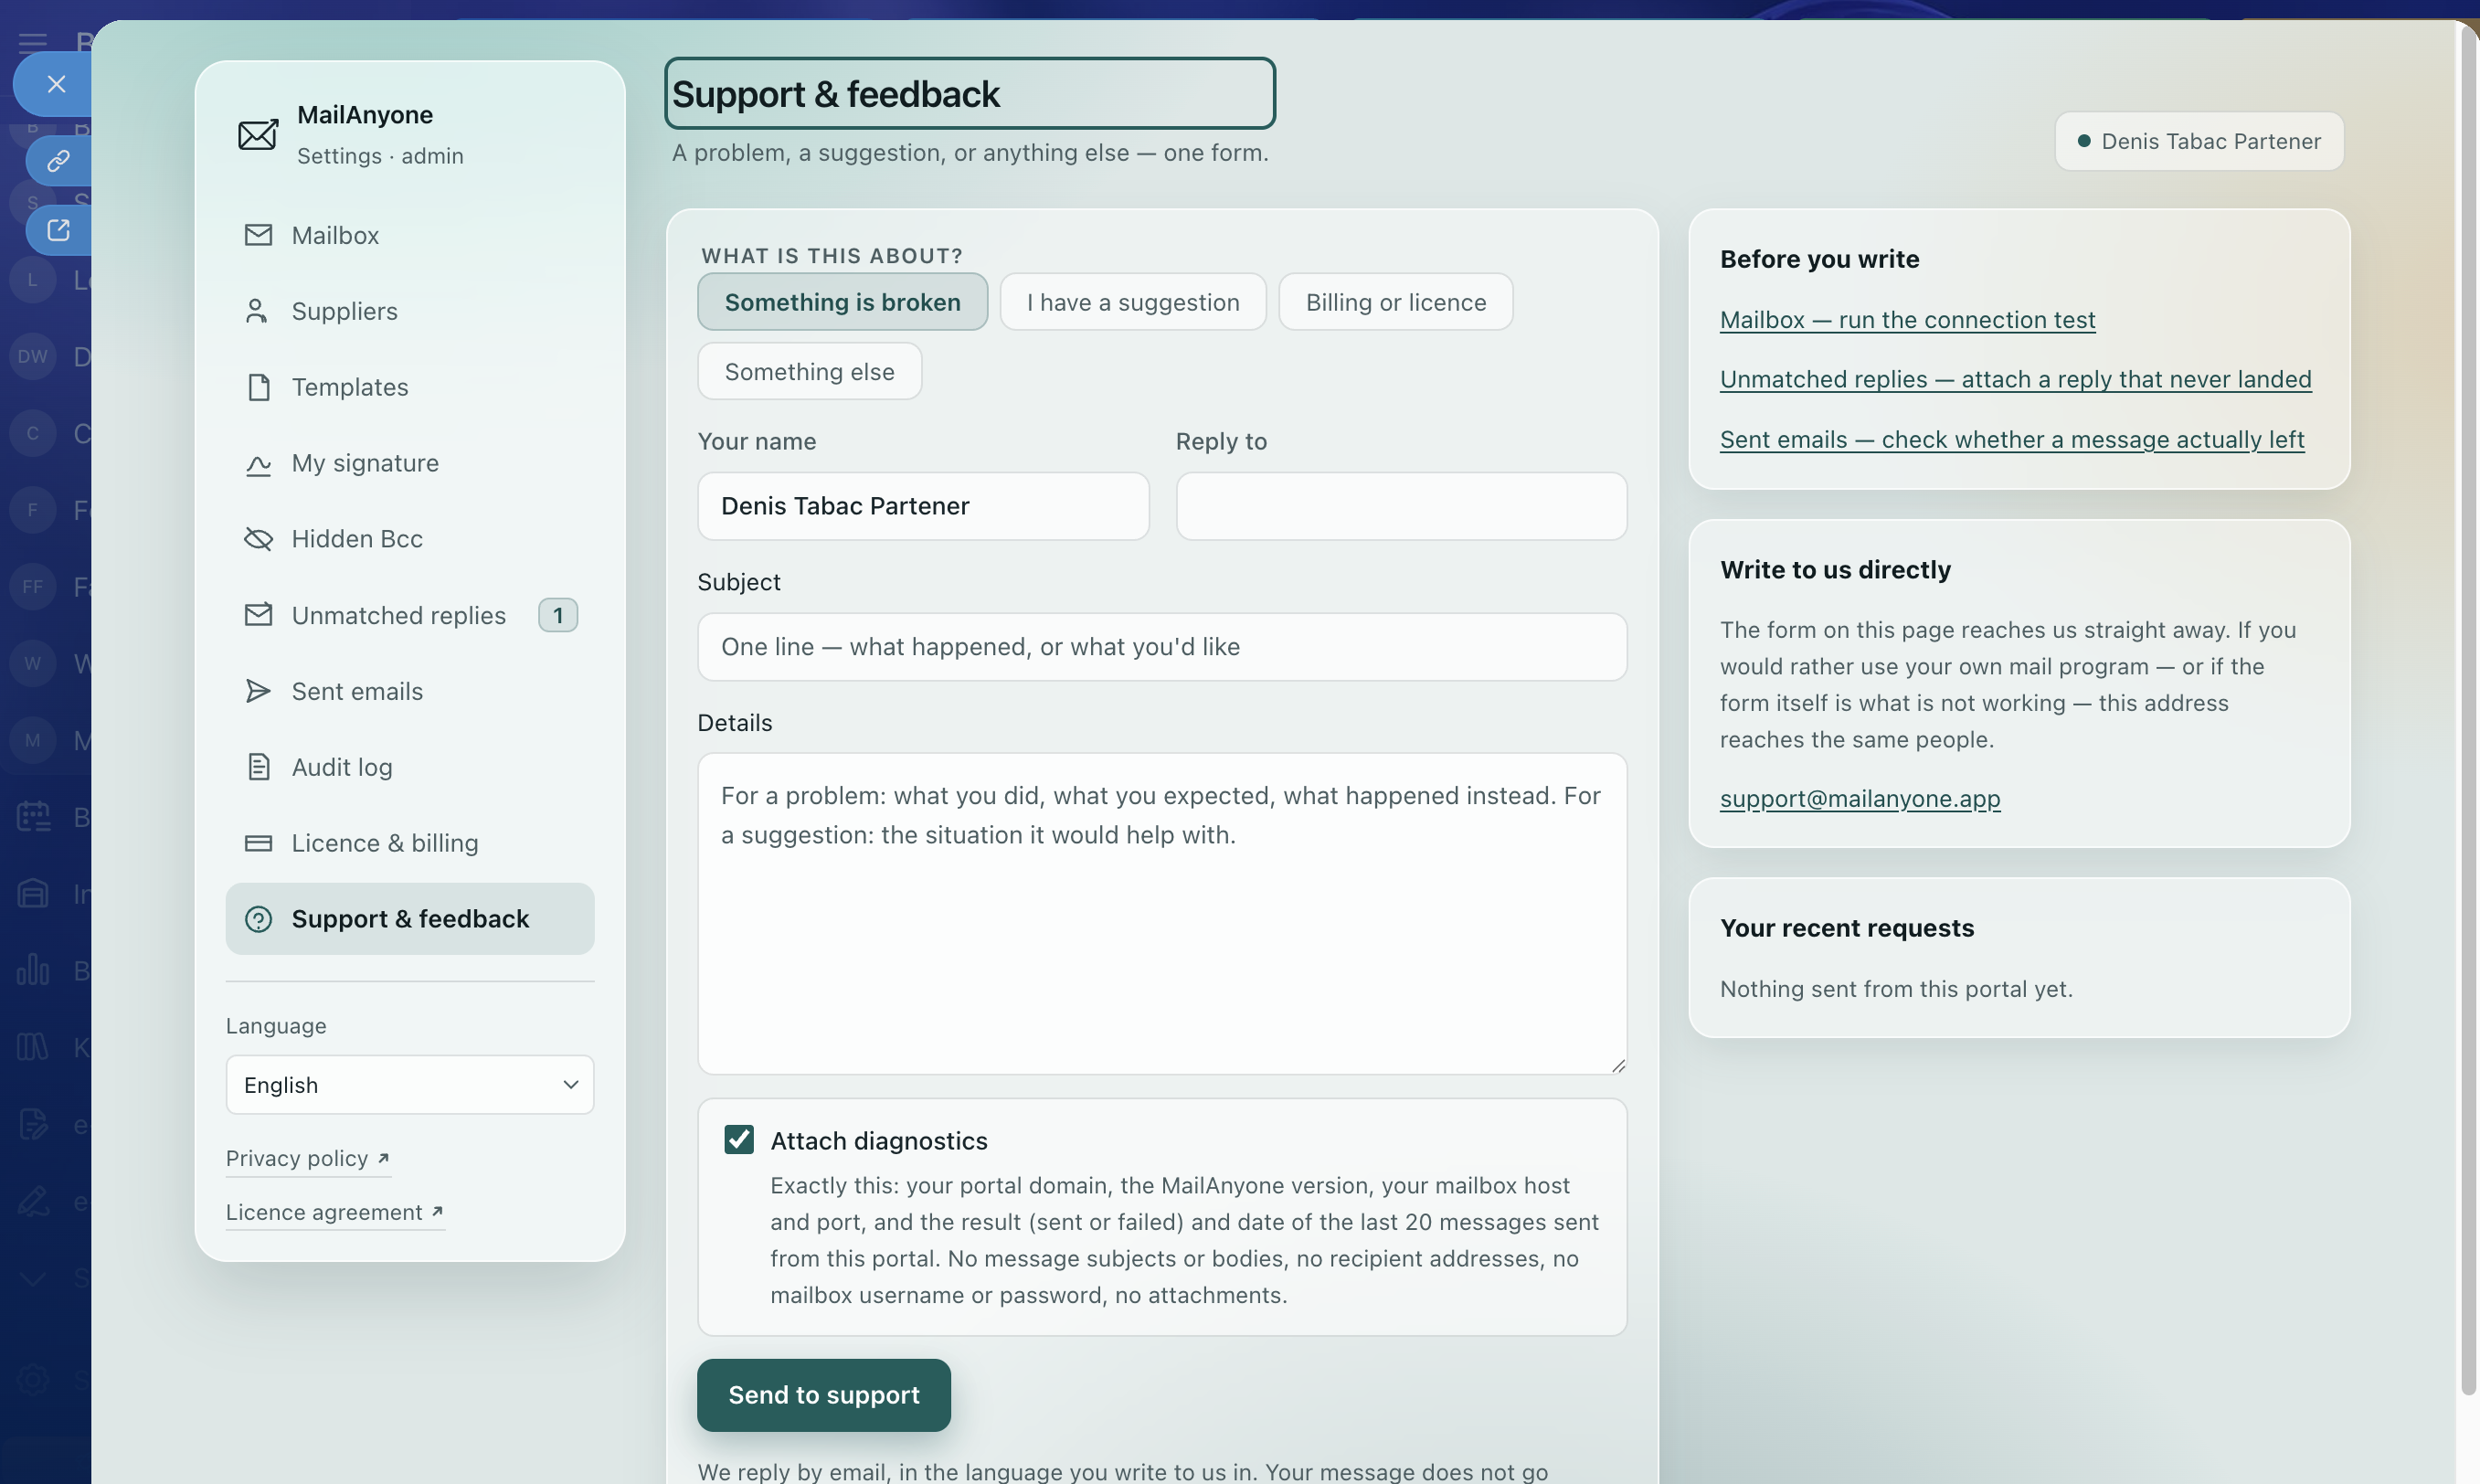This screenshot has width=2480, height=1484.
Task: Open 'Unmatched replies — attach a reply' link
Action: tap(2015, 380)
